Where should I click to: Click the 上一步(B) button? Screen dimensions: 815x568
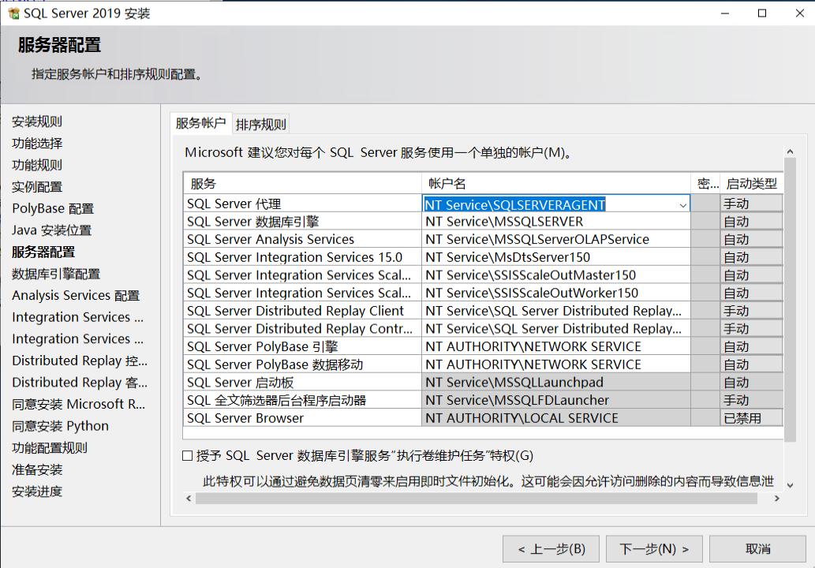(551, 548)
